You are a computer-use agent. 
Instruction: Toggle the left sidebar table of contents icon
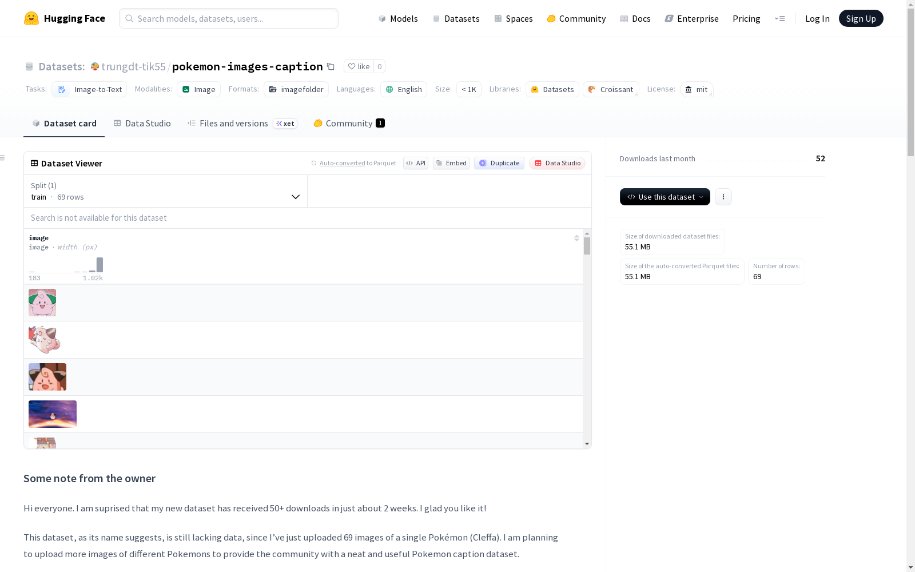3,158
